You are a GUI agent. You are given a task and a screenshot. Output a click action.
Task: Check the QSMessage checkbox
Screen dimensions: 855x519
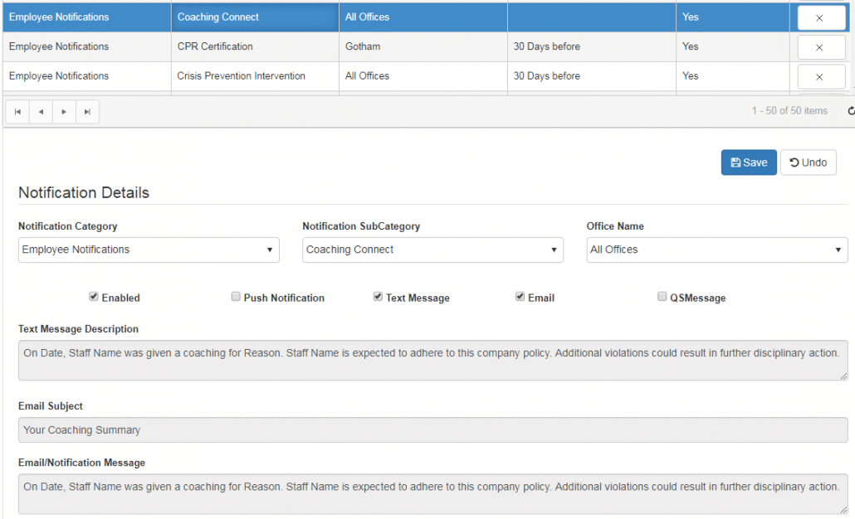click(662, 296)
